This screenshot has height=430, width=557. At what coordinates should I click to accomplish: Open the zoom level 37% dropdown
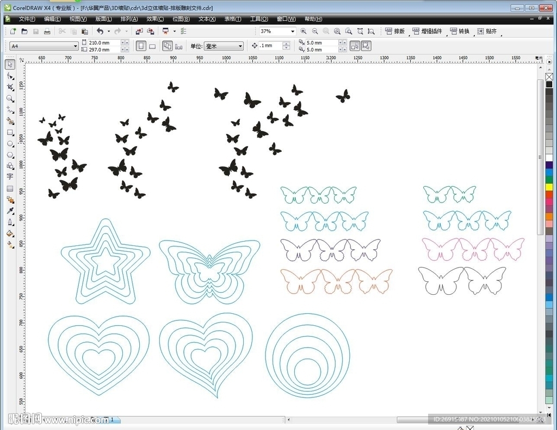(x=293, y=31)
